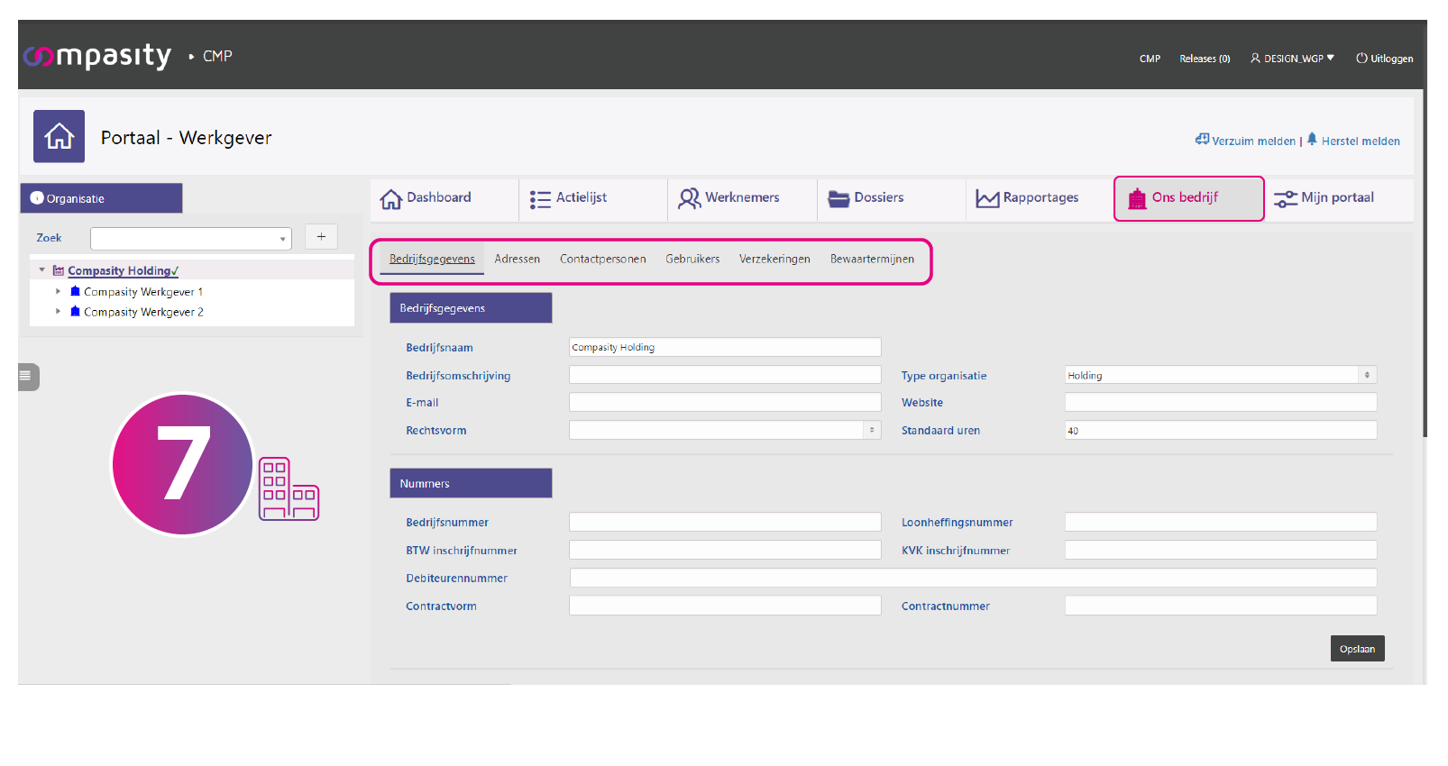The width and height of the screenshot is (1448, 766).
Task: Open the Contactpersonen tab
Action: [603, 259]
